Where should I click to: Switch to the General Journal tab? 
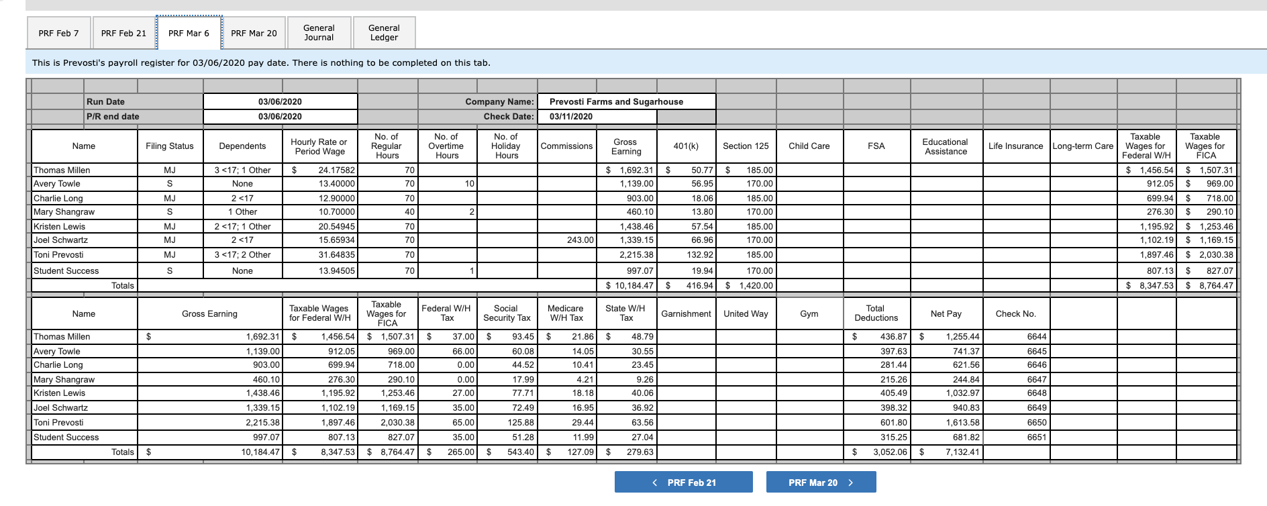tap(319, 33)
